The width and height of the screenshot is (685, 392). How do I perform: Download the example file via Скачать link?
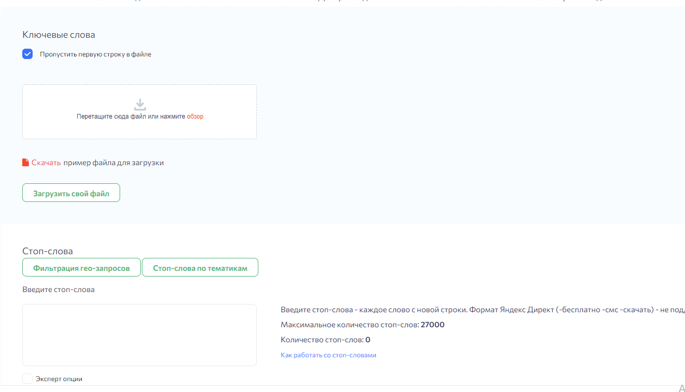pos(46,162)
